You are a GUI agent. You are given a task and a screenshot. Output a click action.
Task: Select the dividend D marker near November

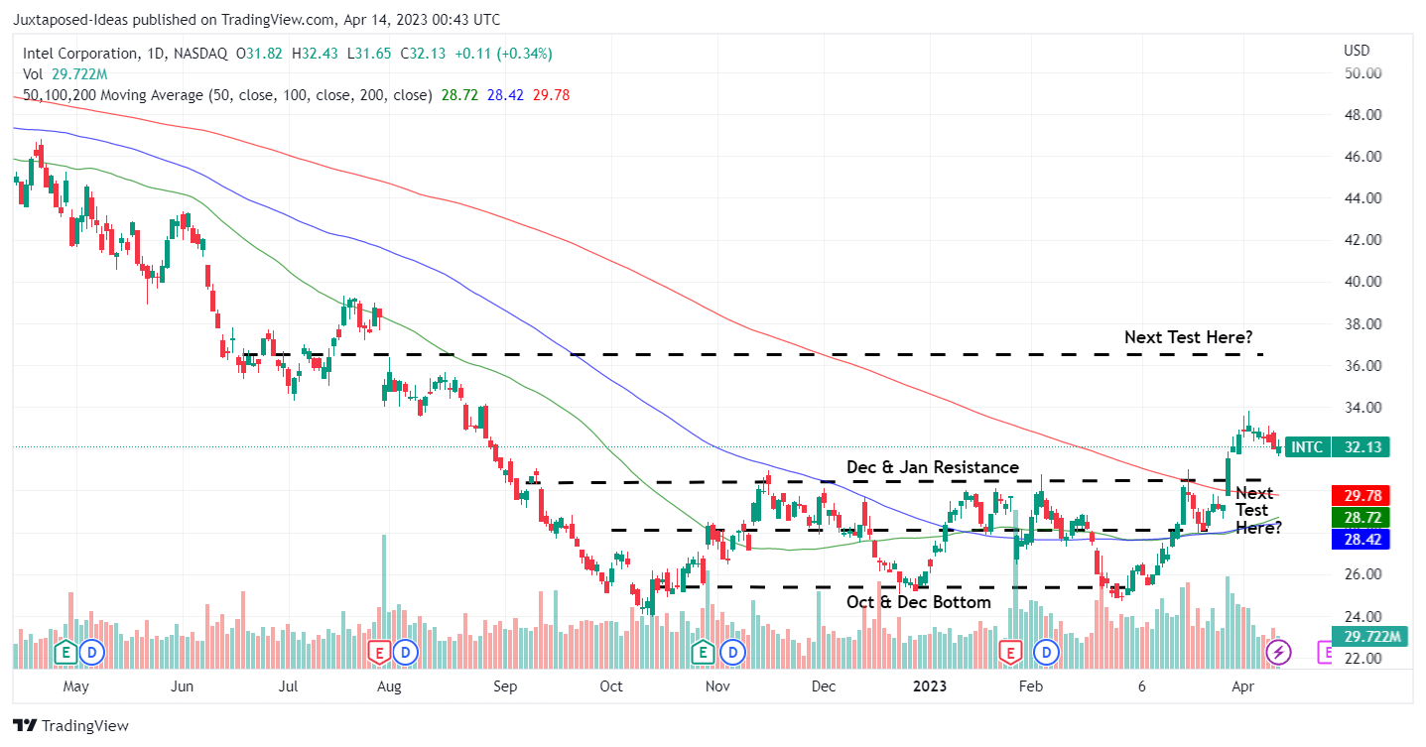732,652
